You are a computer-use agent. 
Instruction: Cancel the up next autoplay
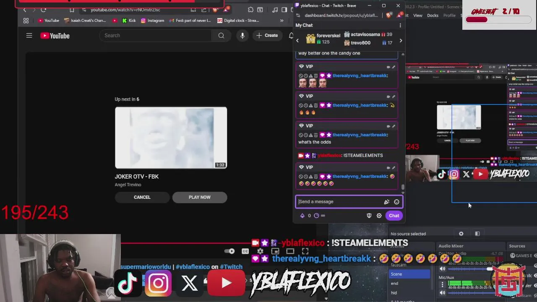point(142,197)
